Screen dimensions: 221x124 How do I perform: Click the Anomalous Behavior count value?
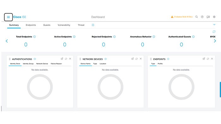[142, 44]
